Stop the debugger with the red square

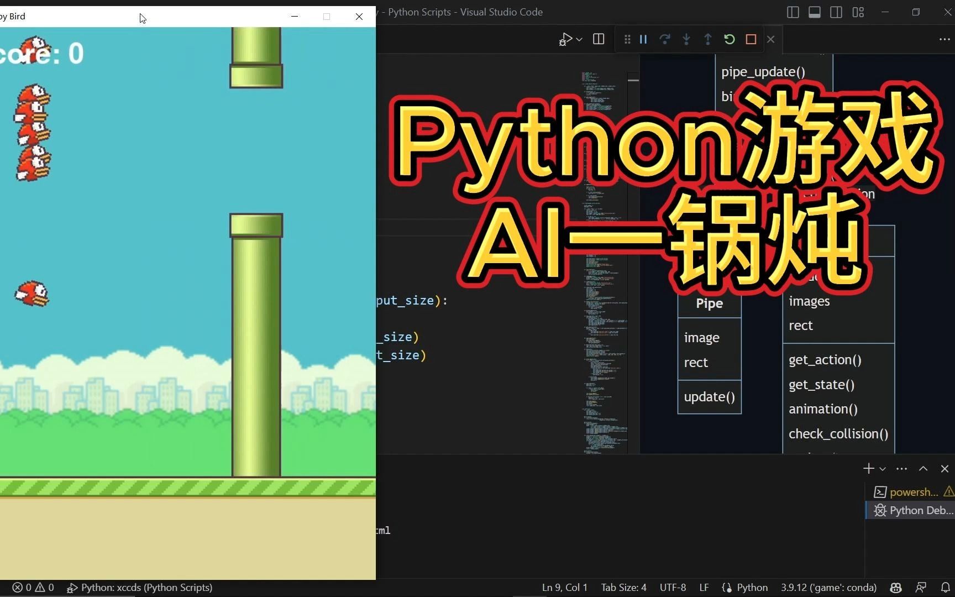[x=750, y=39]
